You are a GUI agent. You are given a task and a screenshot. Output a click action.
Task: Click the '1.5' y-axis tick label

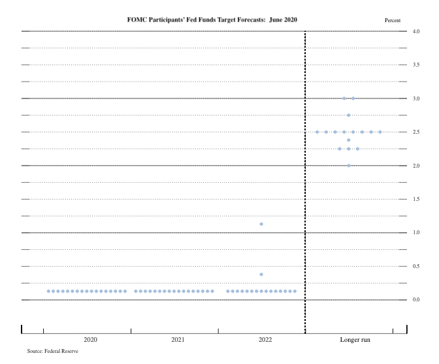coord(417,199)
